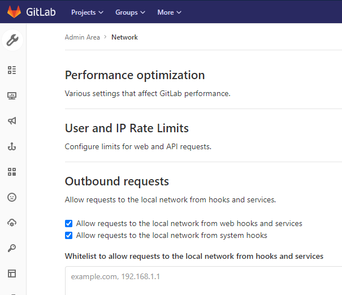The image size is (342, 295).
Task: Click the Network breadcrumb link
Action: [x=124, y=37]
